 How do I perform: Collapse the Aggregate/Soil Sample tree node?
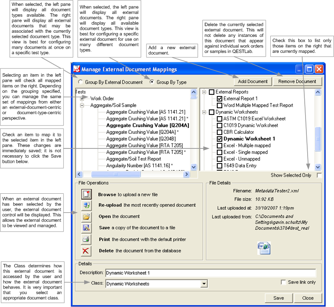(82, 105)
